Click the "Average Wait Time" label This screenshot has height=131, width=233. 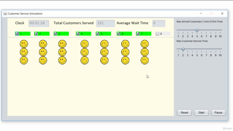(133, 23)
